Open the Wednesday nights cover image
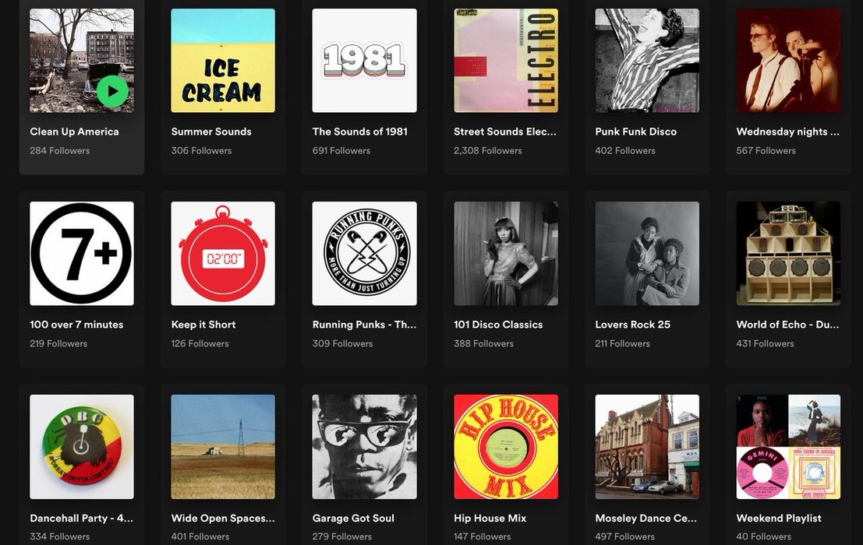 pyautogui.click(x=788, y=61)
